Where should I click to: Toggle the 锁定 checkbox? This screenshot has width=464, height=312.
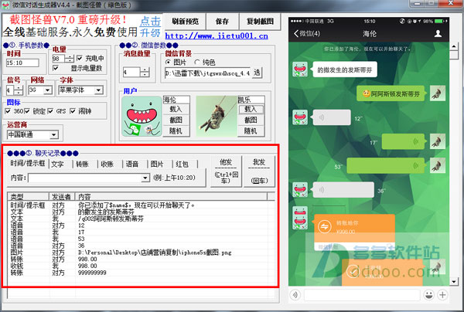[27, 111]
